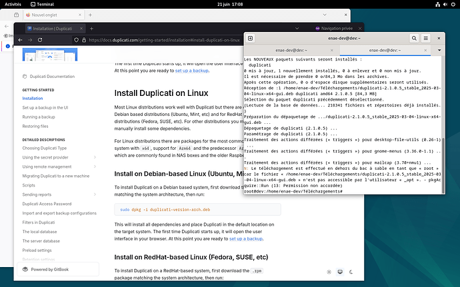460x287 pixels.
Task: Open the Terminal app menu in top bar
Action: click(x=42, y=4)
